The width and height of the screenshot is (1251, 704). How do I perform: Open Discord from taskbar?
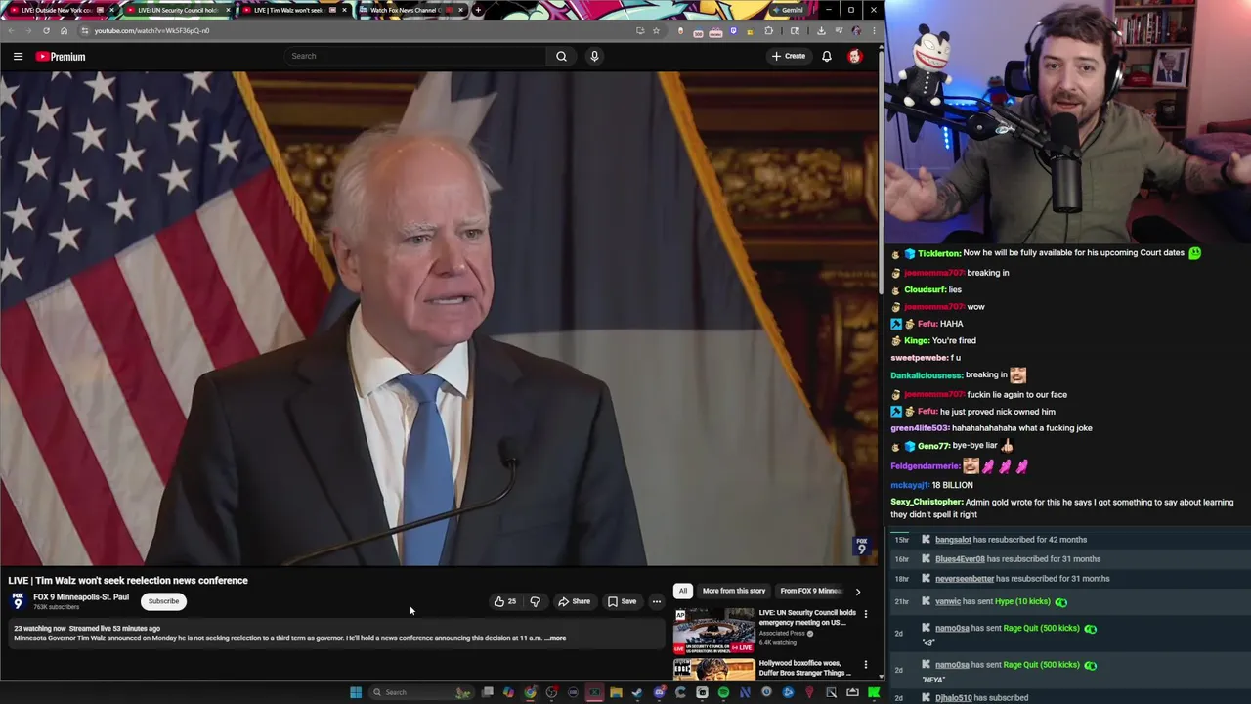[660, 692]
